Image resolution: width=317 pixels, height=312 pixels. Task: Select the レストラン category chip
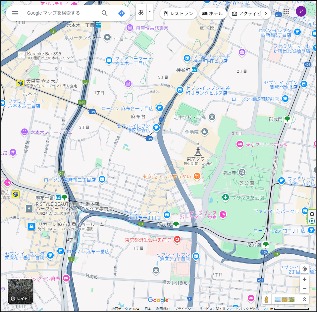178,14
